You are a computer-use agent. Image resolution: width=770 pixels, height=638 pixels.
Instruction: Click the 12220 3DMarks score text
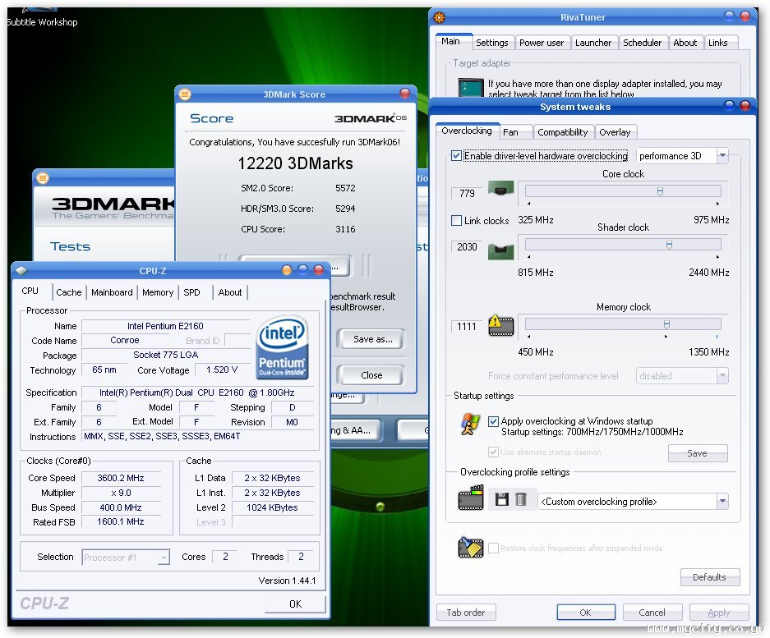pyautogui.click(x=295, y=163)
